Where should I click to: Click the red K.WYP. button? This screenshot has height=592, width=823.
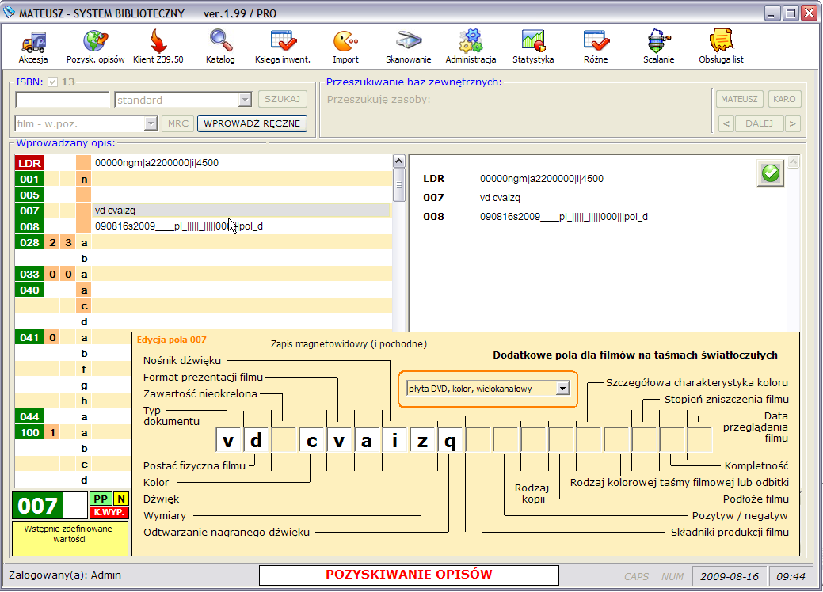110,512
